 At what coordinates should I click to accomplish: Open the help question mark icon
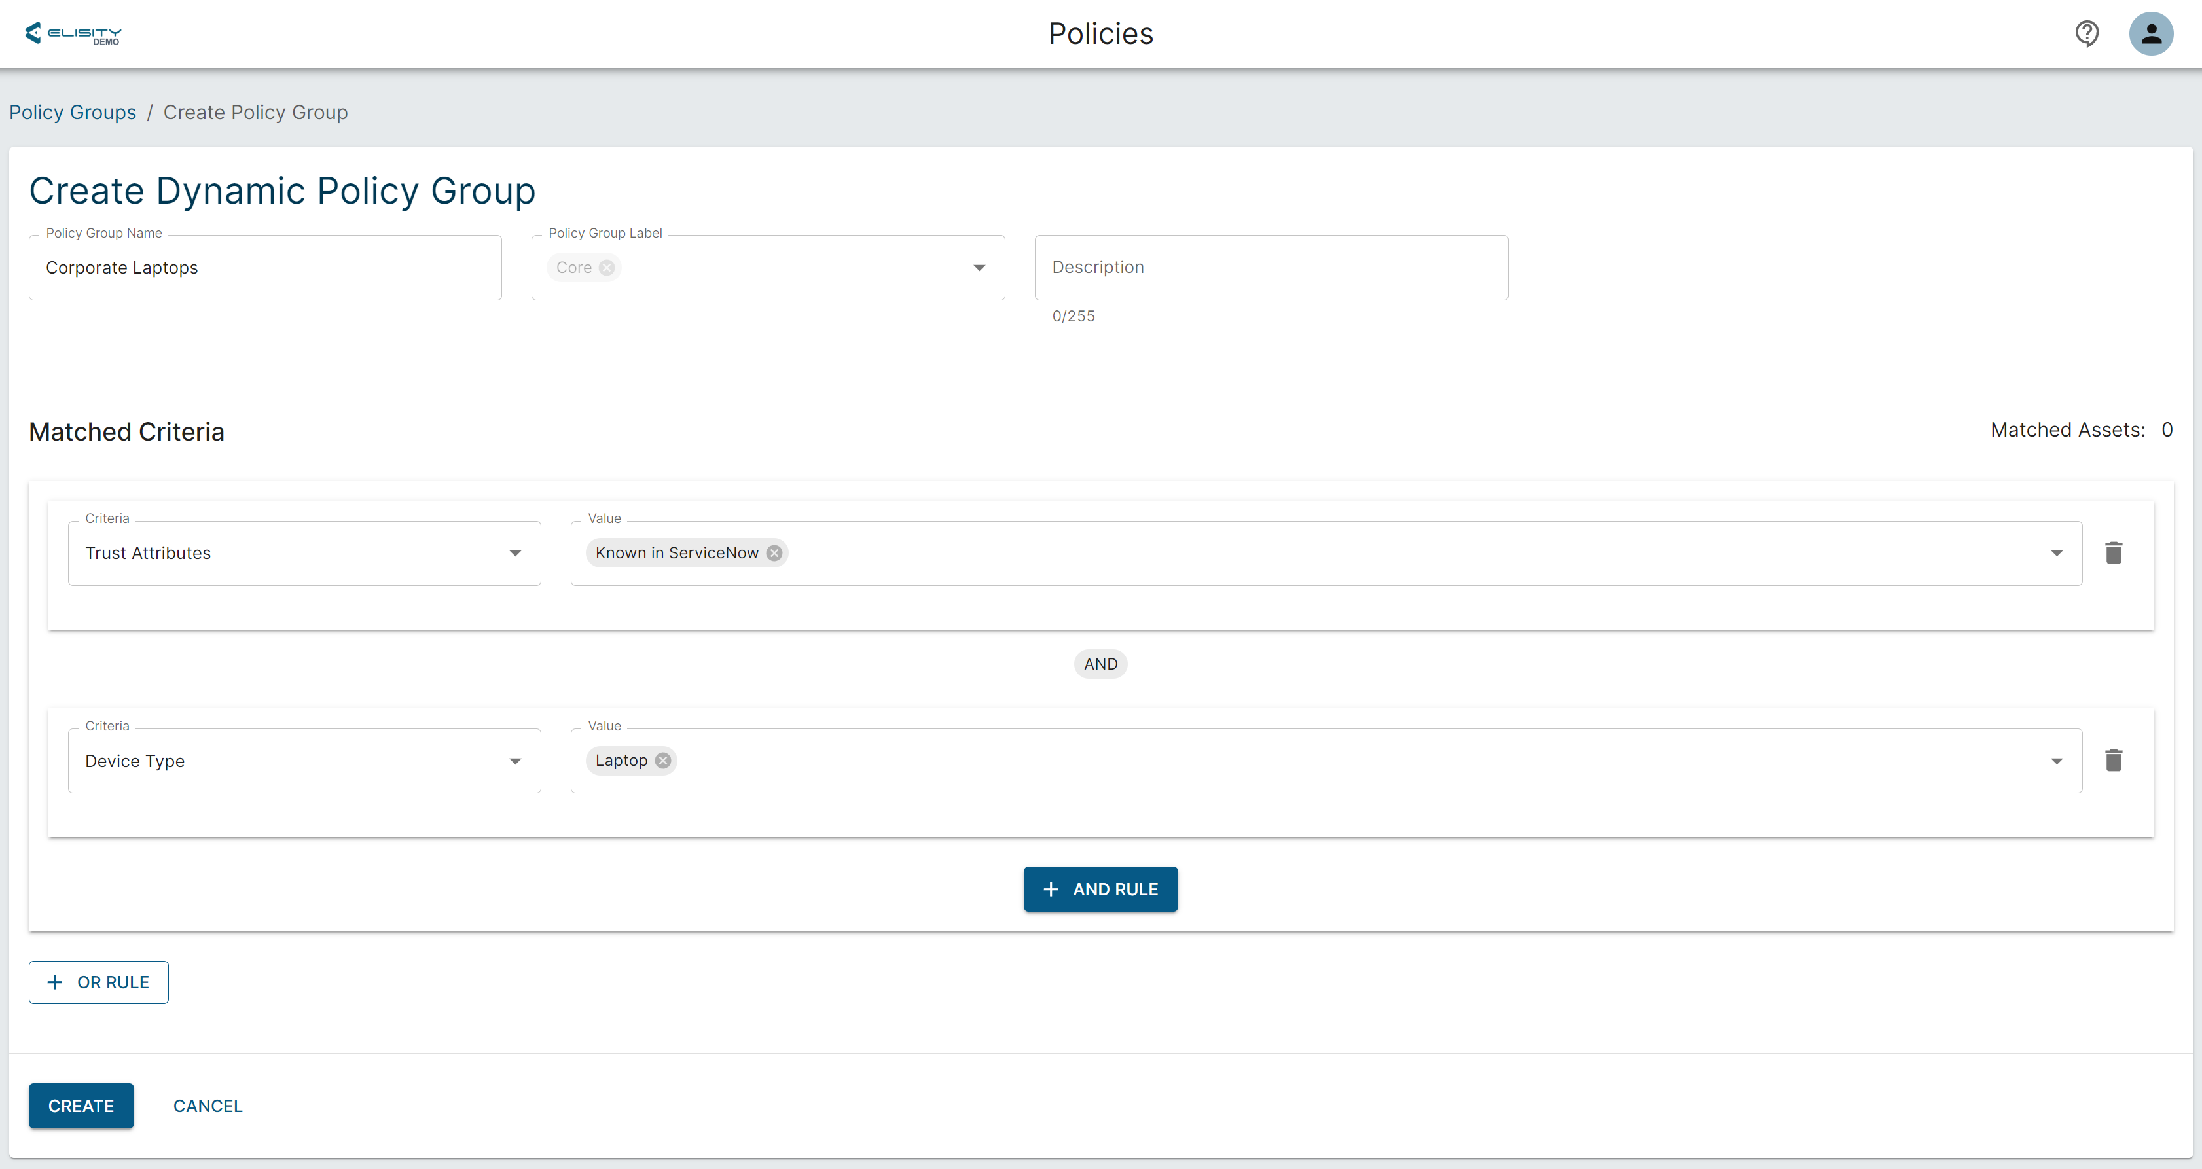2087,33
